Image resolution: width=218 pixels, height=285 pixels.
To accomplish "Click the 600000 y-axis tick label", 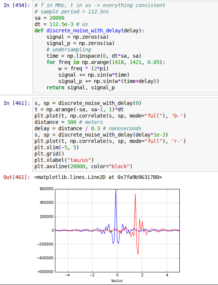I will coord(47,189).
